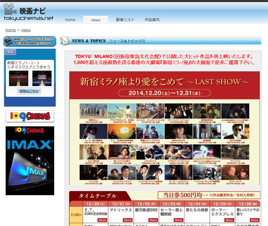This screenshot has width=268, height=226.
Task: Click the 12/24 (水) column header
Action: [197, 204]
